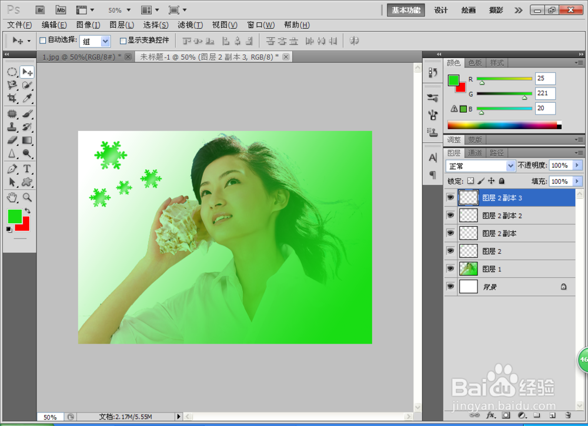Select the Pen tool
The width and height of the screenshot is (588, 426).
click(x=12, y=169)
